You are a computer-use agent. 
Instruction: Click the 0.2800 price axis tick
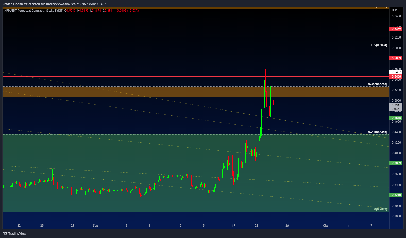click(x=396, y=216)
